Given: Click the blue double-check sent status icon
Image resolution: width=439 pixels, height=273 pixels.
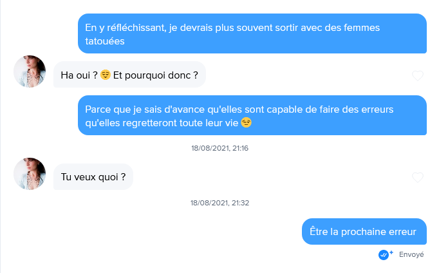Looking at the screenshot, I should (385, 254).
